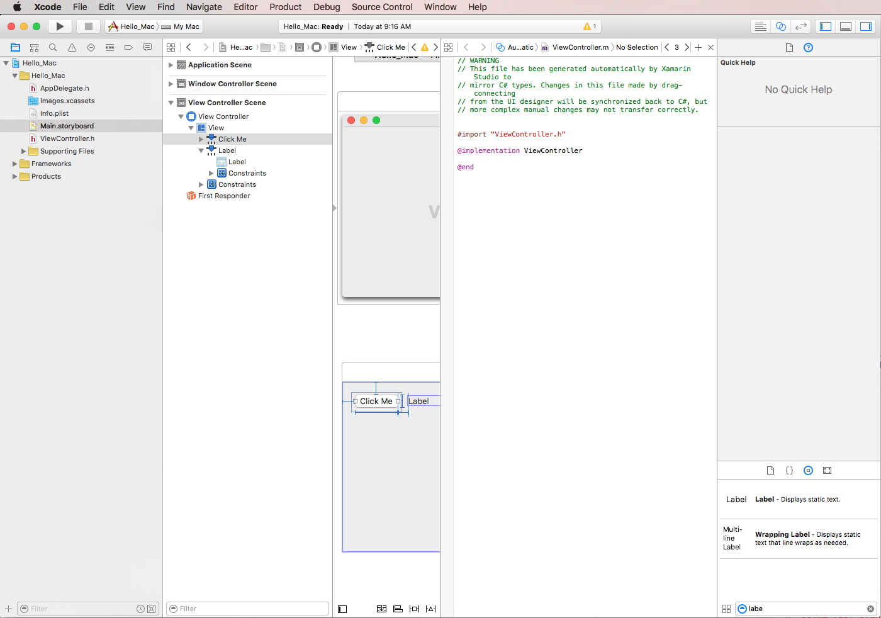This screenshot has height=618, width=881.
Task: Open the Quick Help inspector icon
Action: click(x=808, y=47)
